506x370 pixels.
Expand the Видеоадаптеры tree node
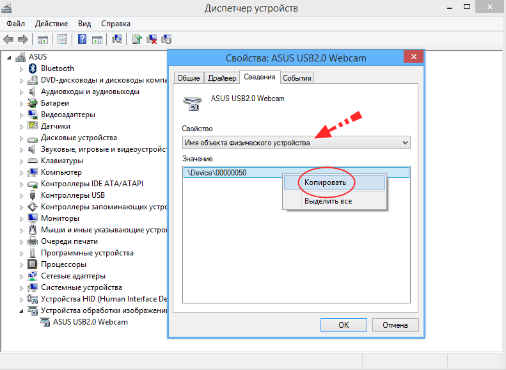pyautogui.click(x=21, y=115)
